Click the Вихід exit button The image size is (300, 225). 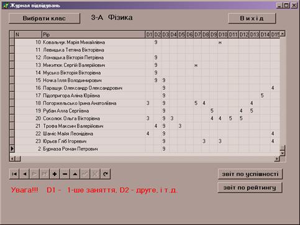coord(252,18)
